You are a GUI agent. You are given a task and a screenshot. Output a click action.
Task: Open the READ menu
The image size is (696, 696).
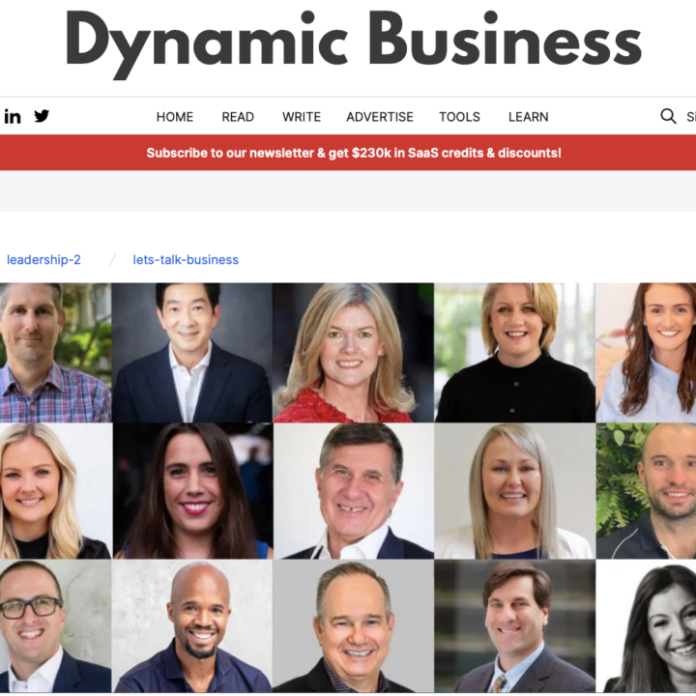(238, 117)
